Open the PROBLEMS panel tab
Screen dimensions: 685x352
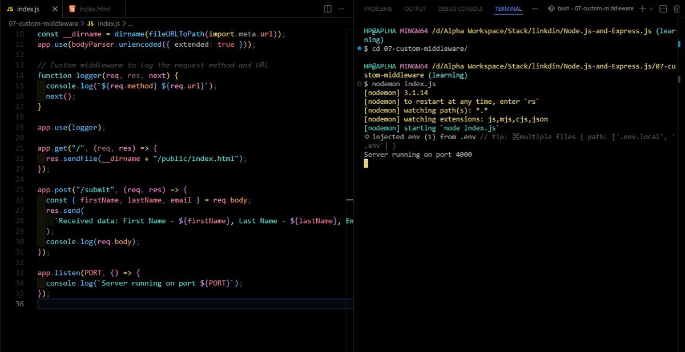click(x=378, y=9)
